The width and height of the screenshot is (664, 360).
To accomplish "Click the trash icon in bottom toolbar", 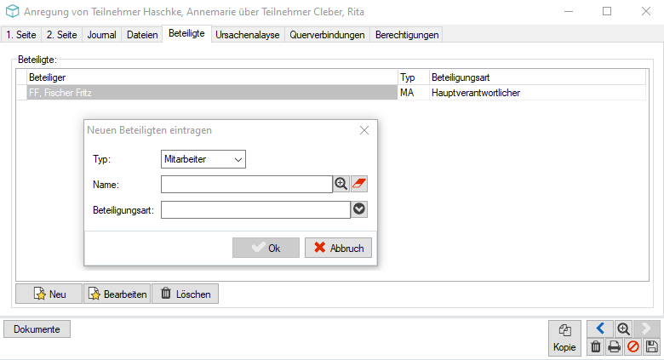I will click(x=596, y=347).
